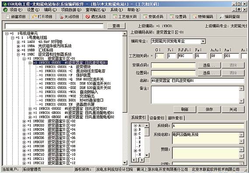Screen dimensions: 249x173
Task: Select tree item YN 液晶显示屏
Action: pyautogui.click(x=67, y=104)
